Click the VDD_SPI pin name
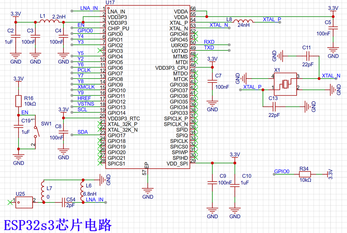347x233 pixels. tap(177, 163)
